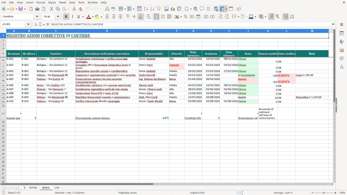Toggle Align Bottom

pyautogui.click(x=141, y=17)
